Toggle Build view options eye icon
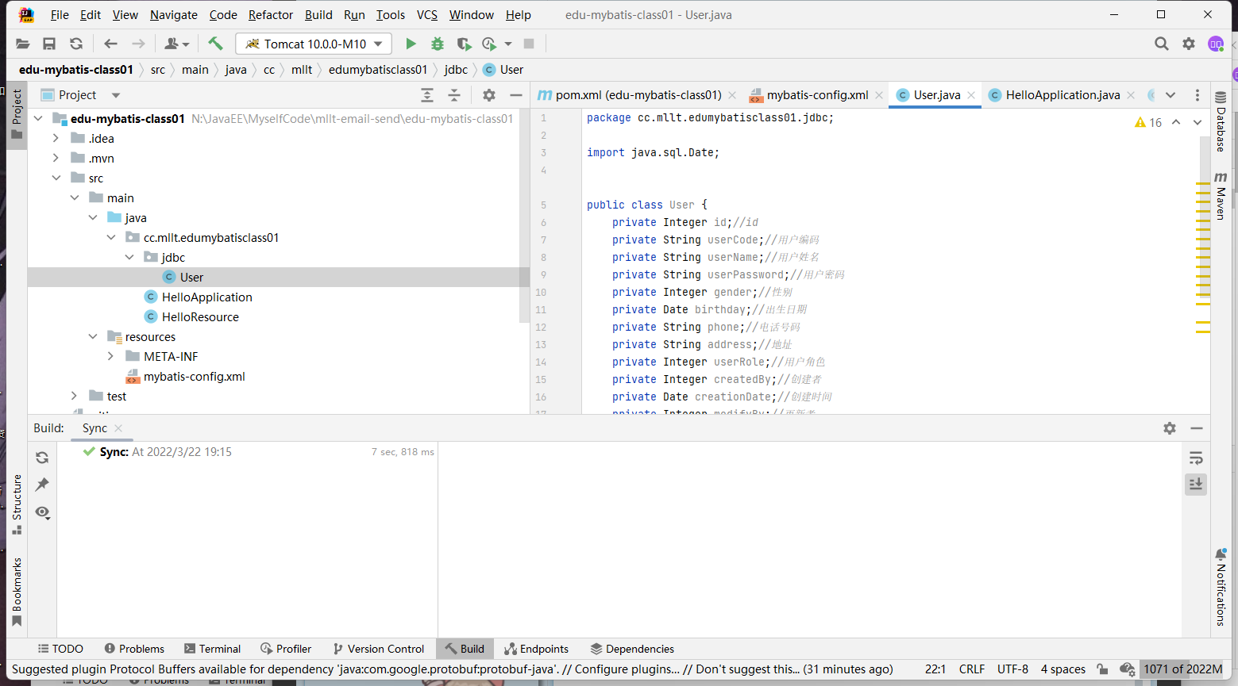The height and width of the screenshot is (686, 1238). tap(42, 512)
